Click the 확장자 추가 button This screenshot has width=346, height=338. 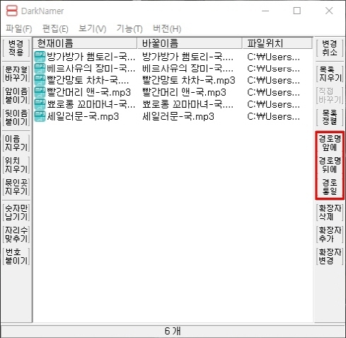point(330,235)
